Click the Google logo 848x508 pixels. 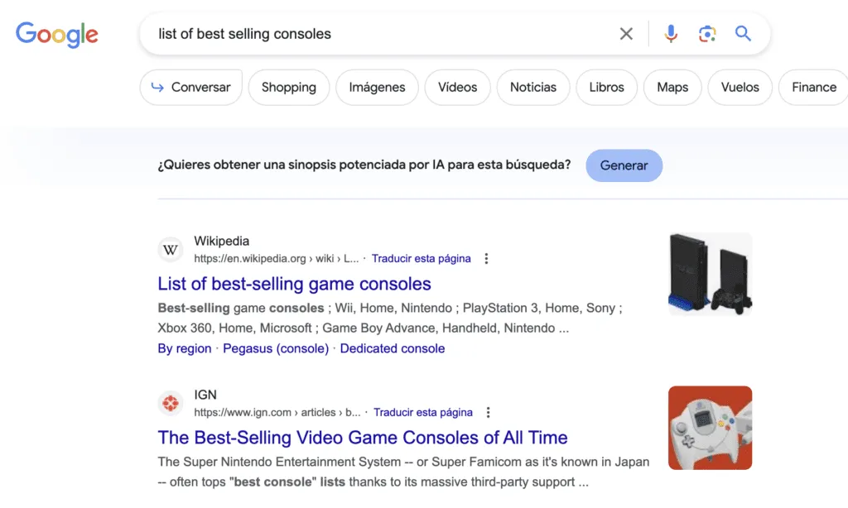57,35
